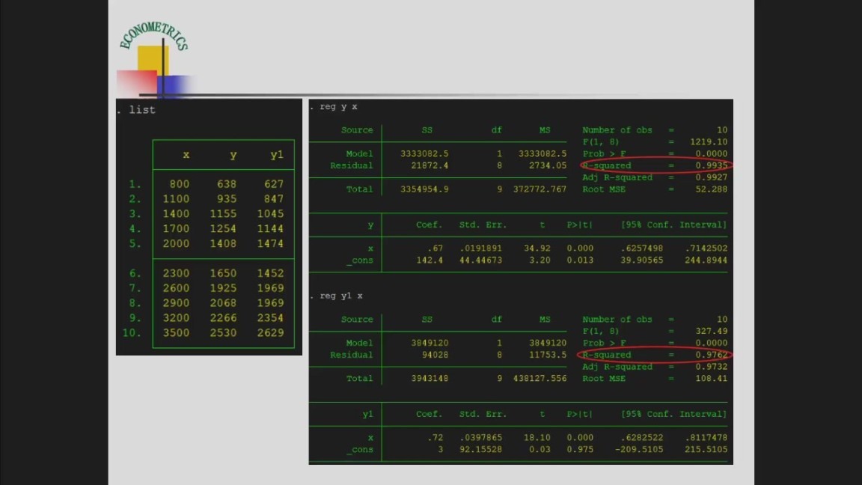Select the standard error .0397865
Screen dimensions: 862x485
481,438
